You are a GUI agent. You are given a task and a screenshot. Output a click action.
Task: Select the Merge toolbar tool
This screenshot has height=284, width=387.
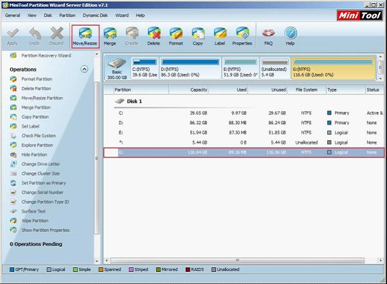point(110,36)
